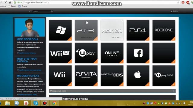Open the red extension icon left of AdBlock
This screenshot has height=108, width=193.
[183, 2]
